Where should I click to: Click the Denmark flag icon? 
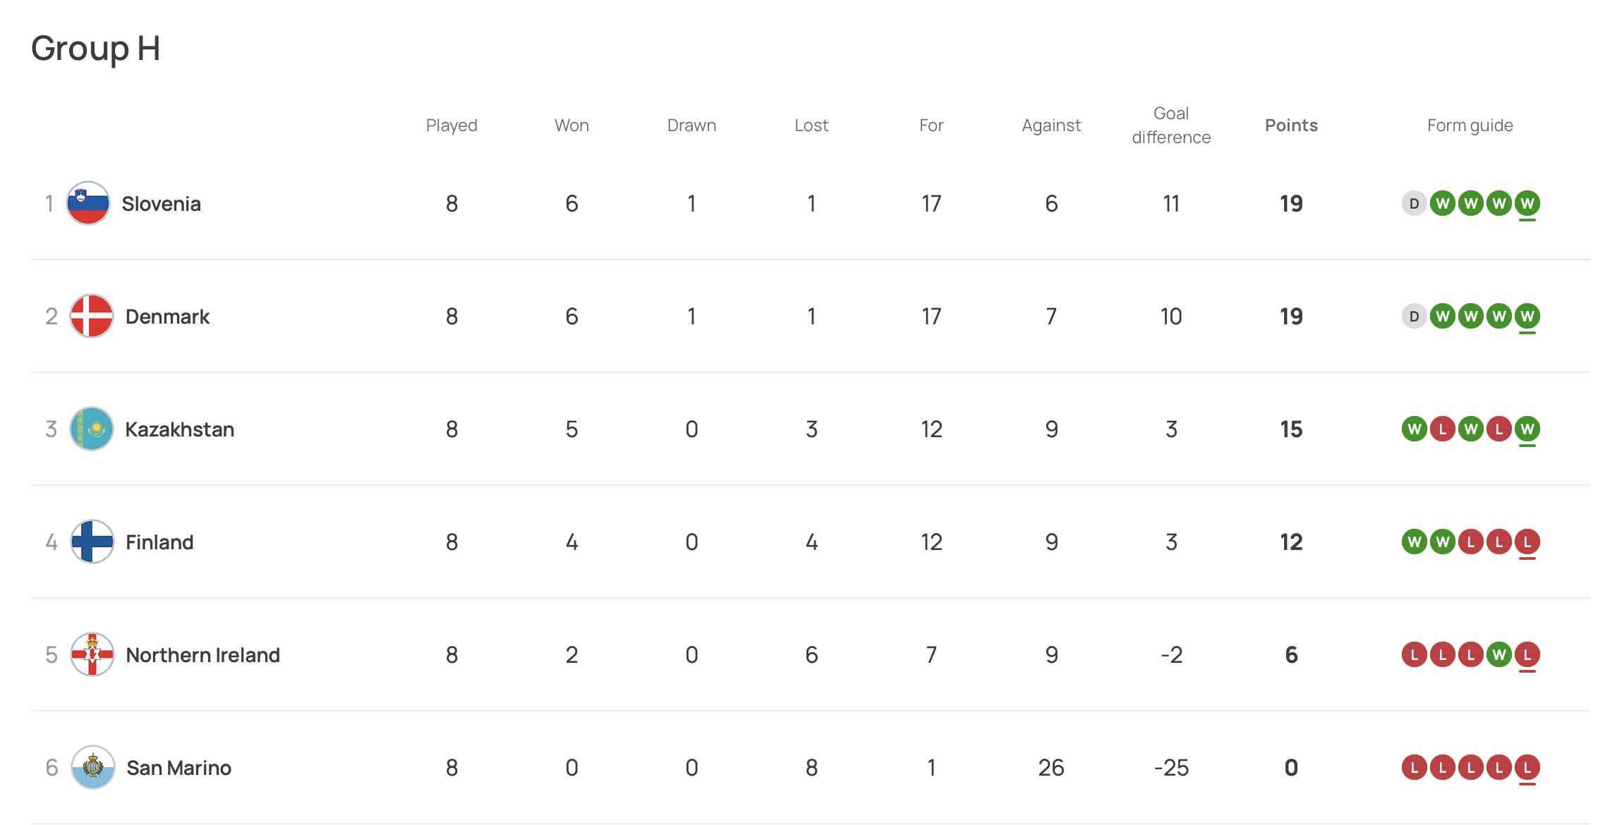(92, 316)
